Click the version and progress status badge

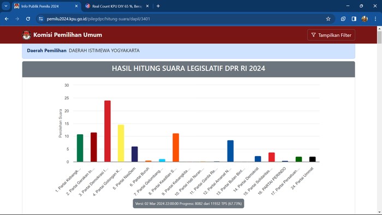tap(188, 204)
